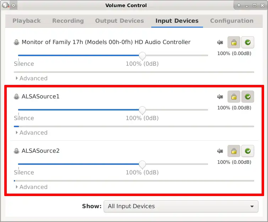Click the ALSASource1 volume slider handle
The image size is (268, 222).
142,110
